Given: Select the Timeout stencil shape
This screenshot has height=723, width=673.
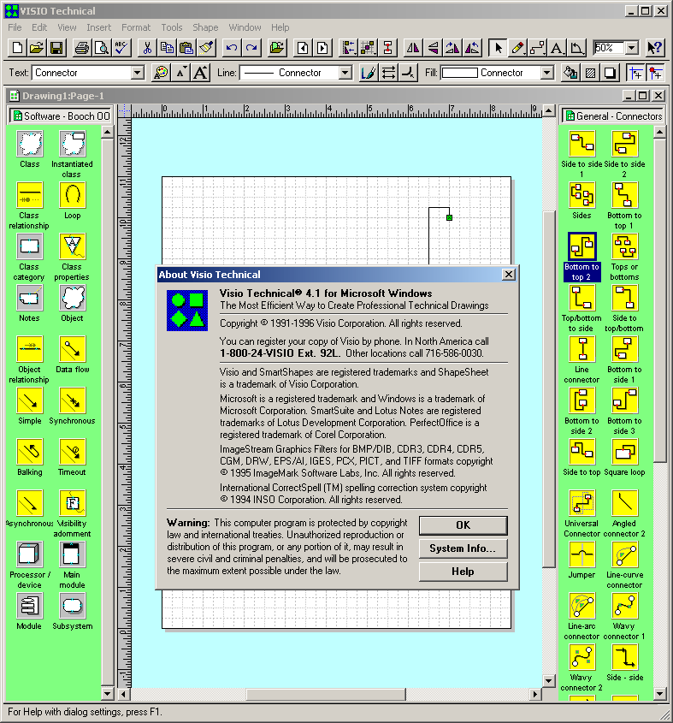Looking at the screenshot, I should 73,457.
